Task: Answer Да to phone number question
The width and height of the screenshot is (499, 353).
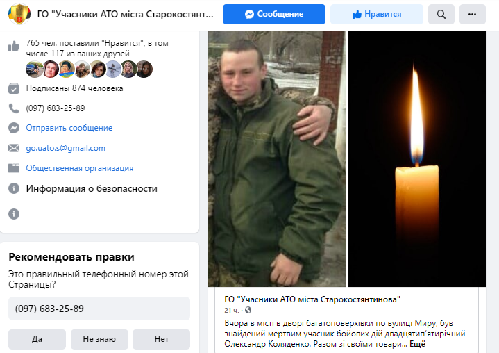Action: 37,339
